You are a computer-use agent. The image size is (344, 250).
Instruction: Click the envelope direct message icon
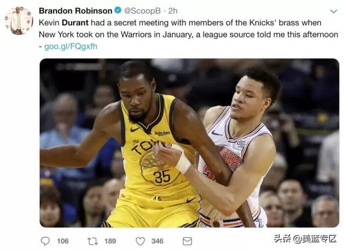click(188, 241)
